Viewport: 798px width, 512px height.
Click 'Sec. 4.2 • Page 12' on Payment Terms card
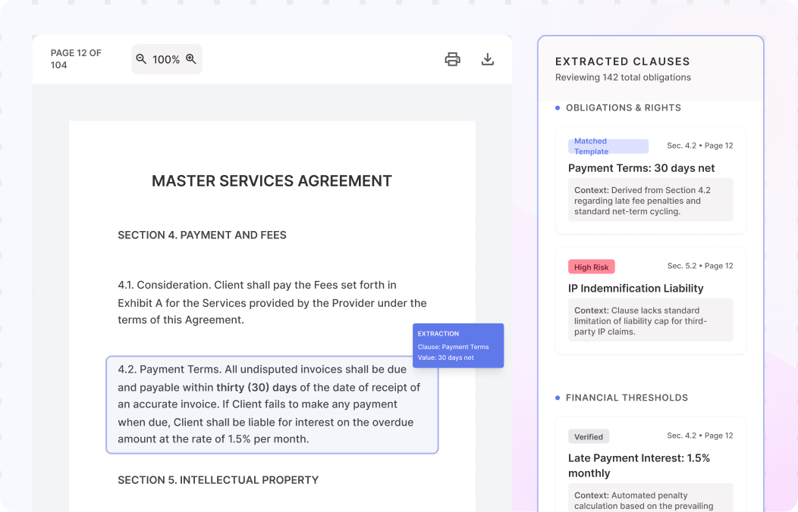click(700, 145)
